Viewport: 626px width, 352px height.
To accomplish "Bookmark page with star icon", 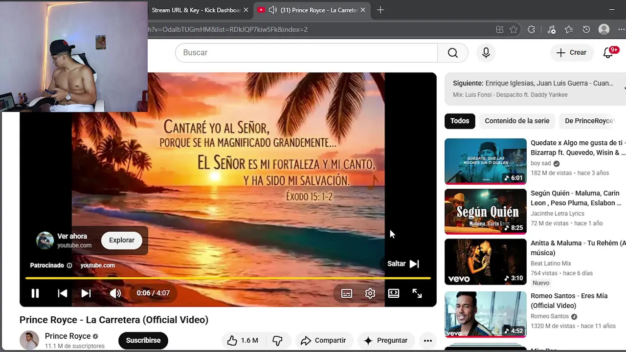I will tap(514, 29).
